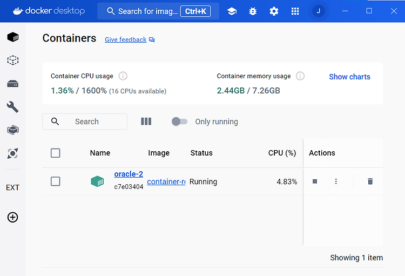
Task: Add extensions with the plus icon
Action: 12,217
